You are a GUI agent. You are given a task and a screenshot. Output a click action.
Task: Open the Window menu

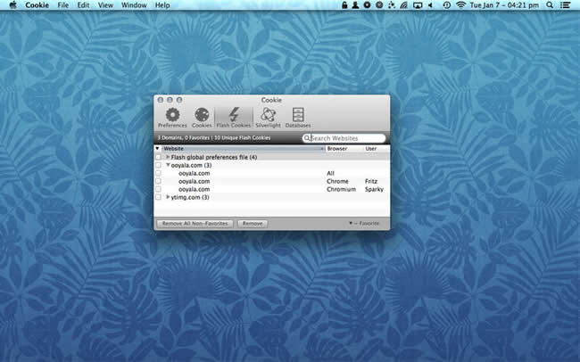pos(134,5)
